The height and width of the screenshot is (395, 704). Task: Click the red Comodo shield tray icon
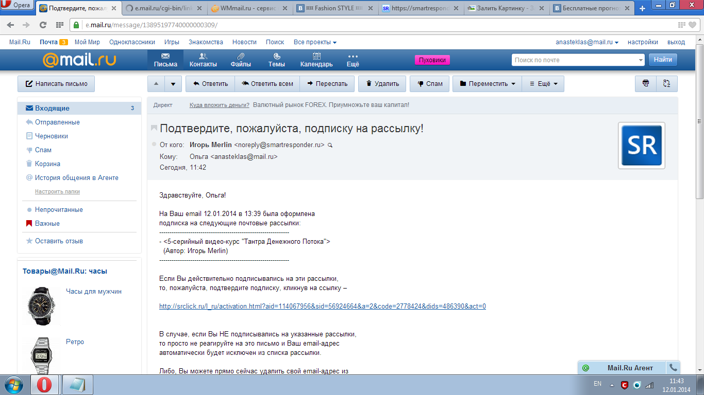[x=625, y=384]
